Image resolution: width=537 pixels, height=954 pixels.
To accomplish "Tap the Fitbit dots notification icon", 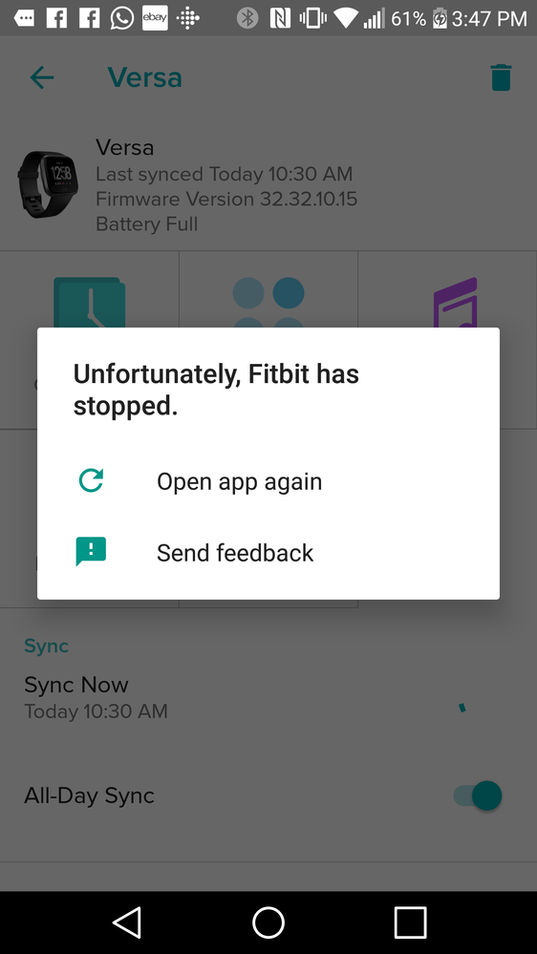I will 187,19.
